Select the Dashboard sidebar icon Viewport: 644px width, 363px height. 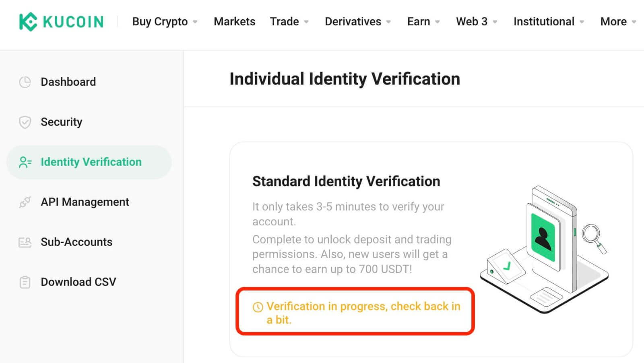25,82
